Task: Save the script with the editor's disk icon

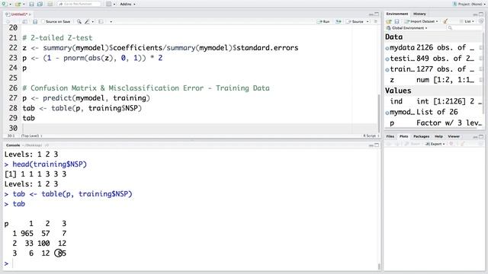Action: click(x=35, y=21)
